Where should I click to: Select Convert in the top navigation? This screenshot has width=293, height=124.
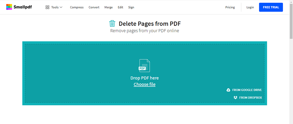[x=94, y=7]
